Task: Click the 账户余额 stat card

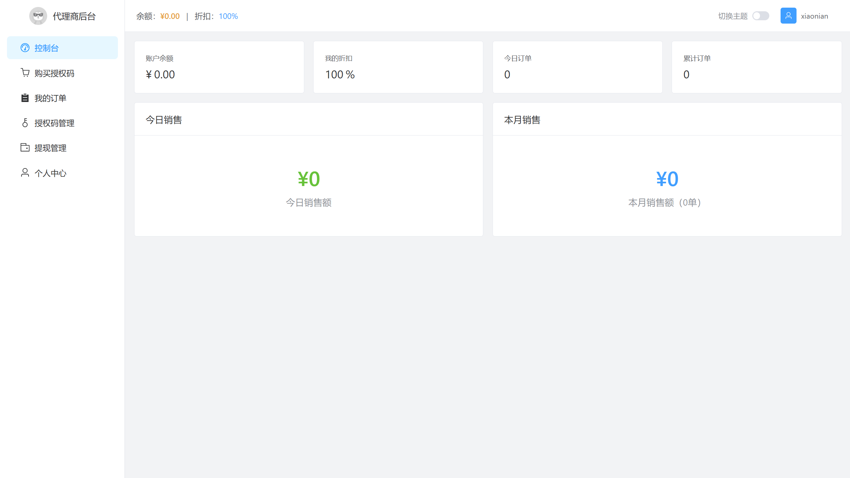Action: [x=219, y=67]
